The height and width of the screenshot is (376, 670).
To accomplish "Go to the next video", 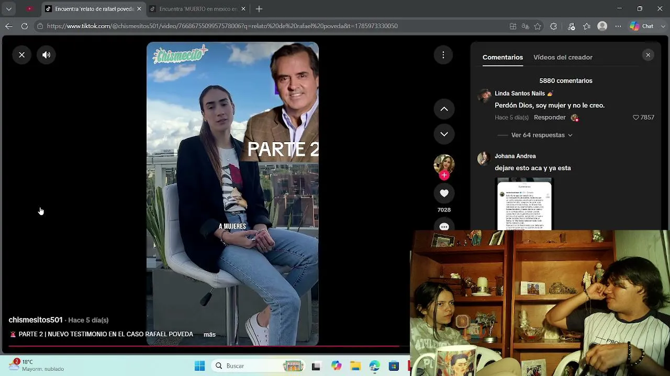I will point(444,134).
